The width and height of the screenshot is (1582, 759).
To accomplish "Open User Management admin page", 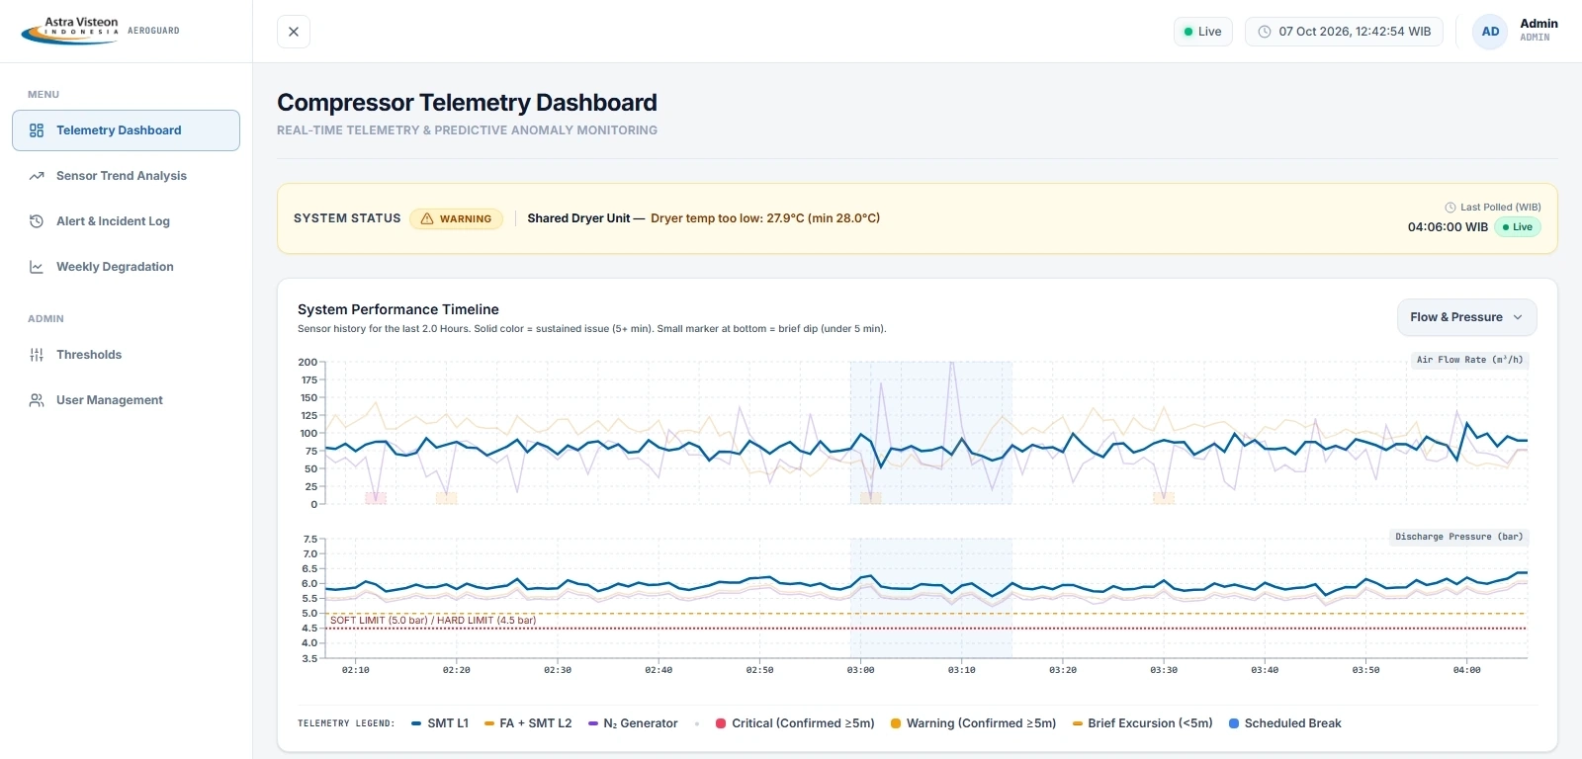I will pos(126,400).
